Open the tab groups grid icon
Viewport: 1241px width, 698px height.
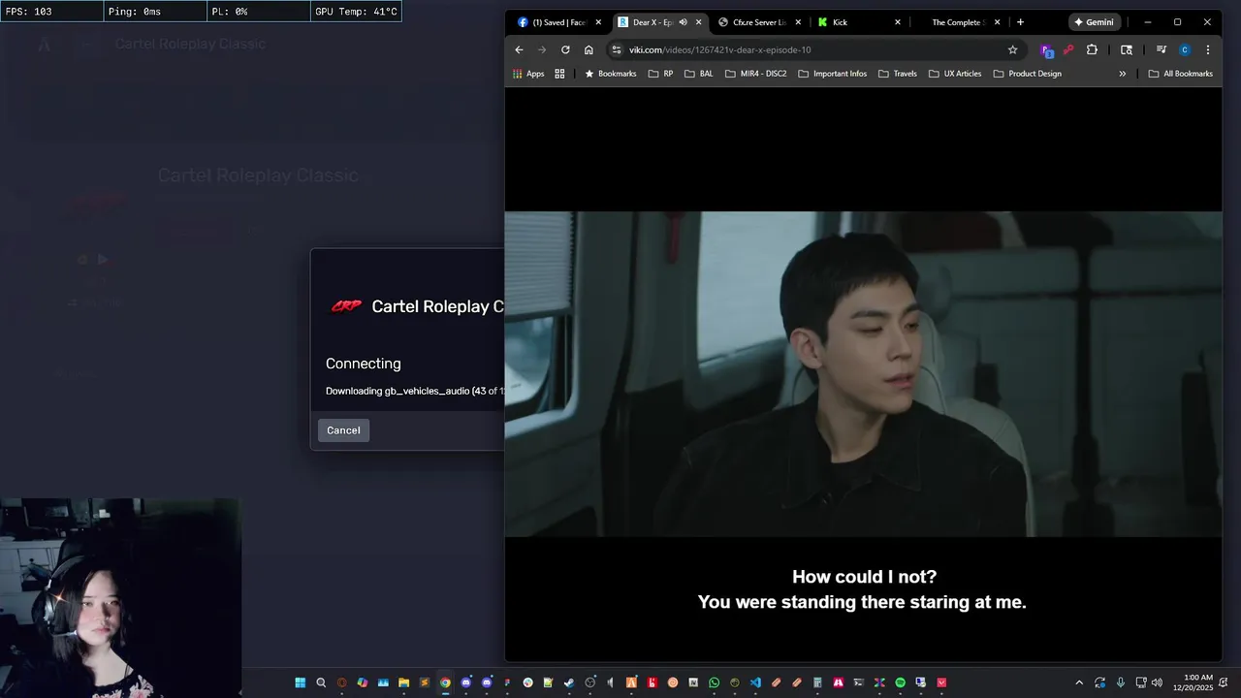click(559, 74)
